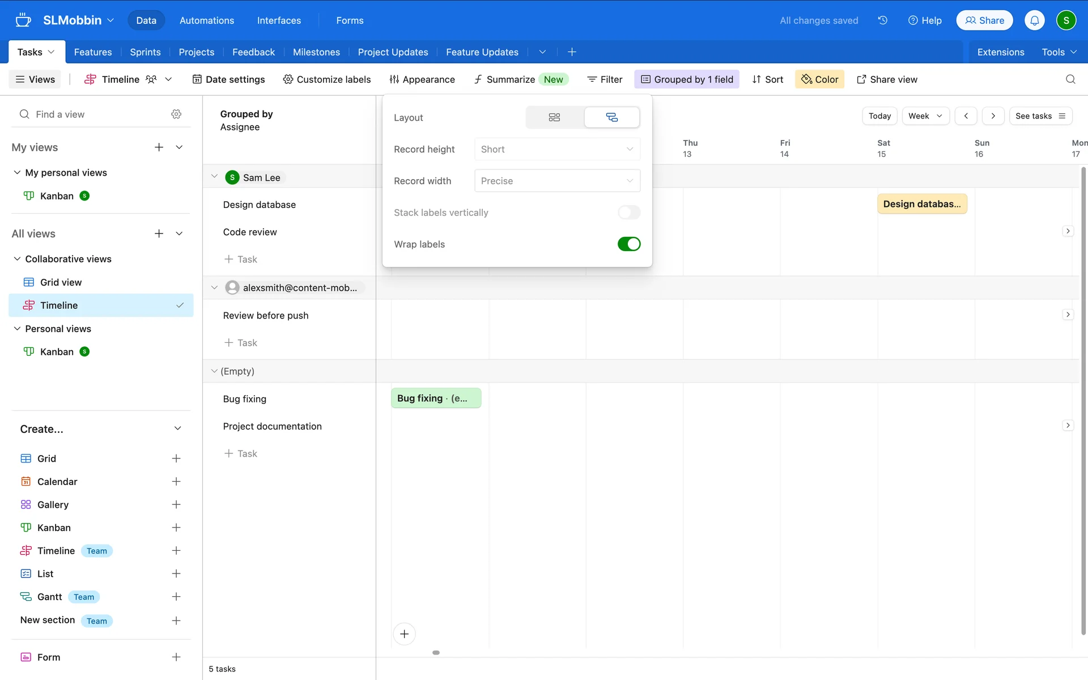Image resolution: width=1088 pixels, height=680 pixels.
Task: Click the Today button
Action: [879, 116]
